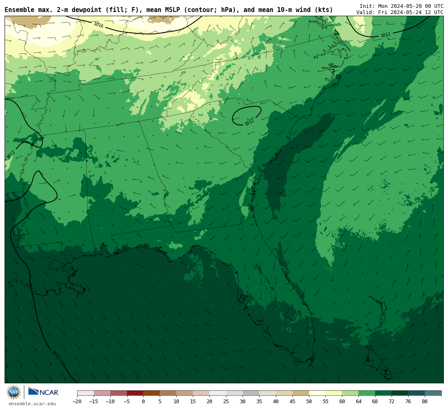Click the colorbar label '0'
Viewport: 448px width, 409px height.
[x=144, y=402]
